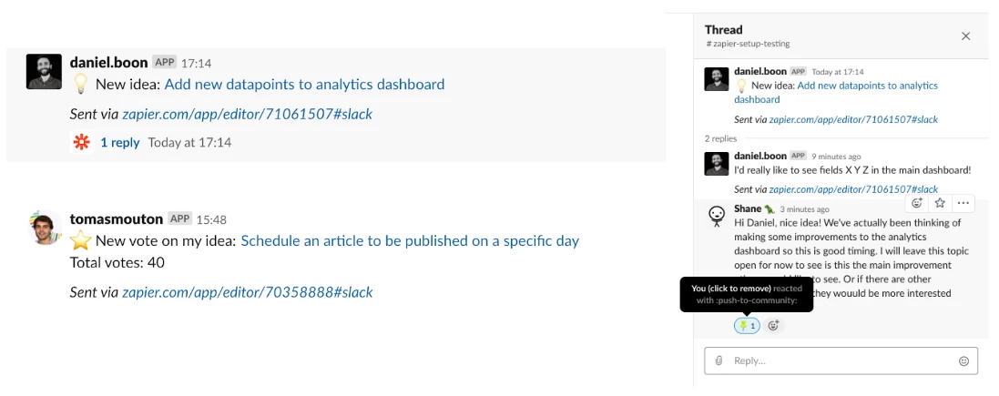This screenshot has height=396, width=999.
Task: Open Schedule an article to be published link
Action: click(410, 240)
